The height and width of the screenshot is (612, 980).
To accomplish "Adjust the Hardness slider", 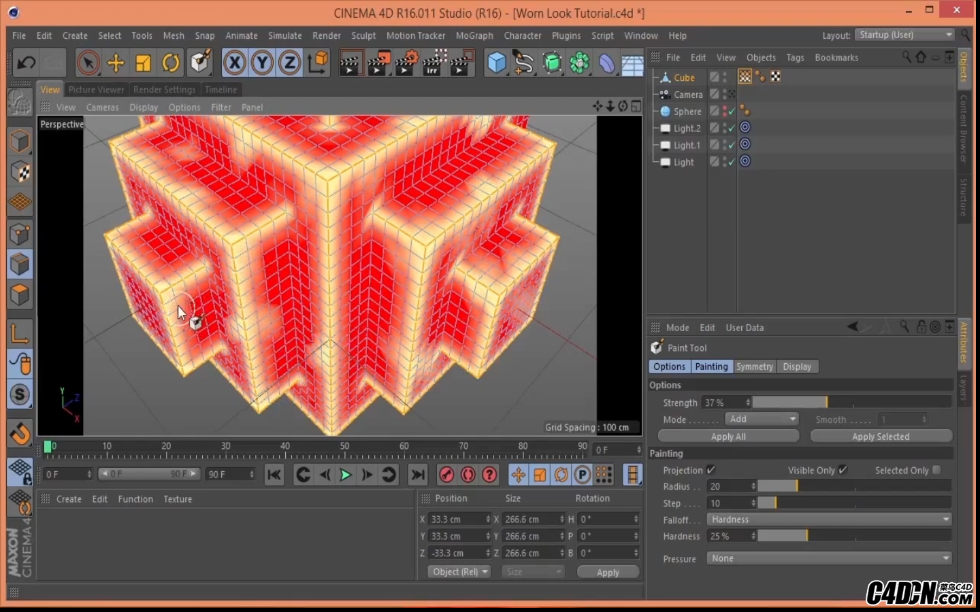I will [x=855, y=536].
